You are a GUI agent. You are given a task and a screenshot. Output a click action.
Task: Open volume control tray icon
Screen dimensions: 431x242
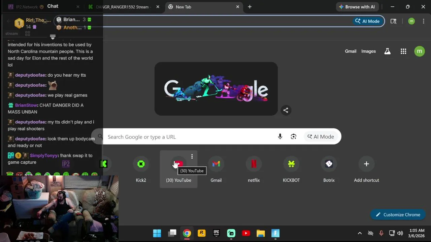click(x=400, y=233)
